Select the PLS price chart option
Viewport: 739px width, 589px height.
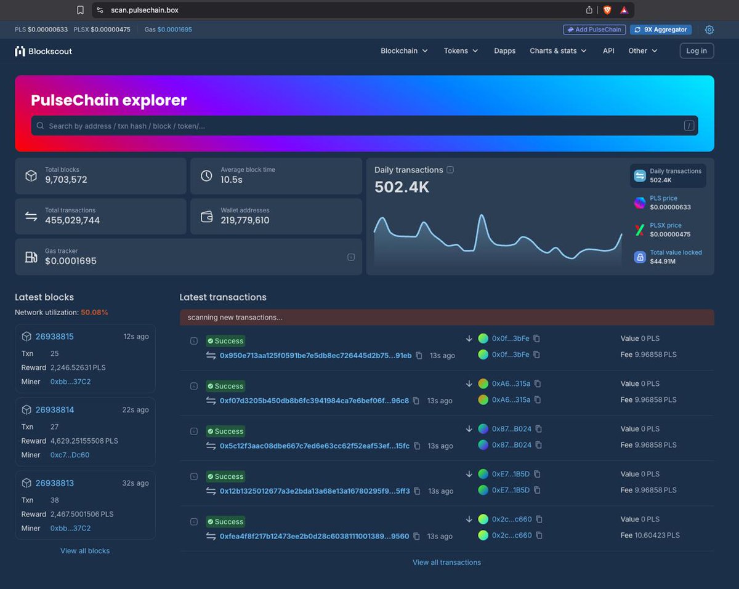[668, 202]
